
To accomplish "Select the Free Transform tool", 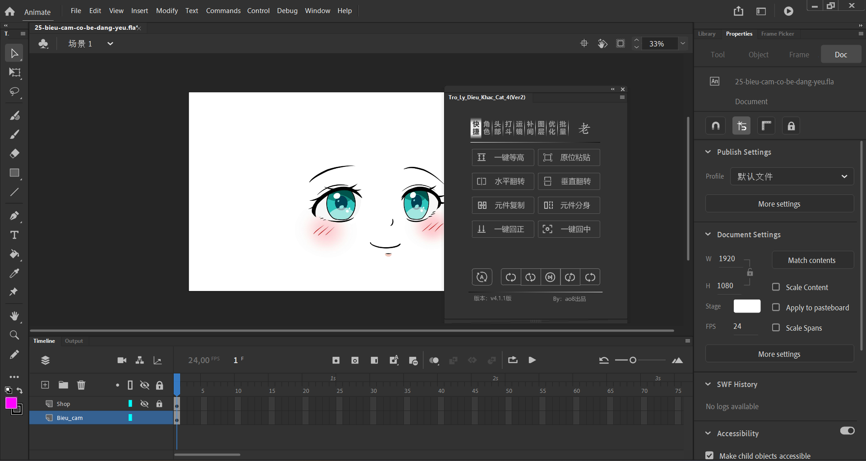I will tap(14, 73).
